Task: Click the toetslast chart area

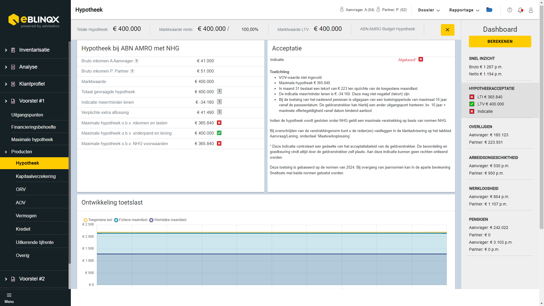Action: [x=272, y=255]
